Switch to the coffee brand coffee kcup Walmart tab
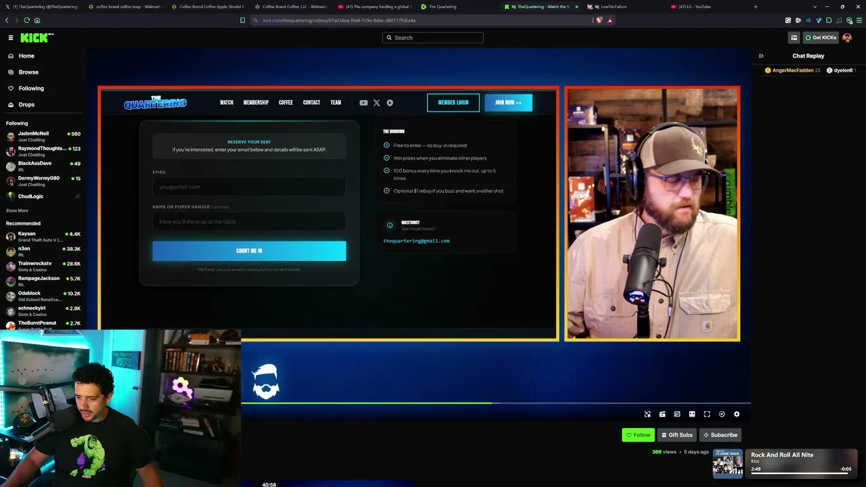866x487 pixels. [x=125, y=7]
